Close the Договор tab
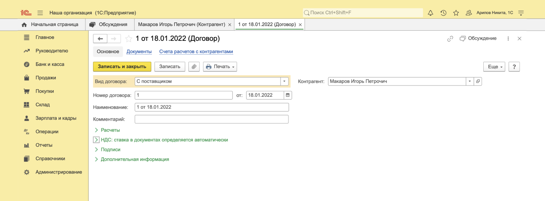Viewport: 545px width, 201px height. click(300, 25)
